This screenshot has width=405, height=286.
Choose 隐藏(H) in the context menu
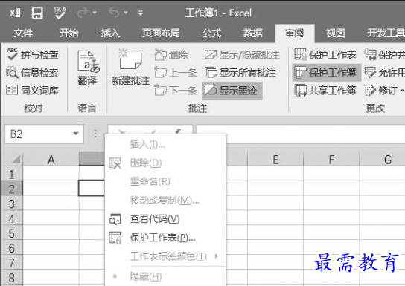pos(165,277)
